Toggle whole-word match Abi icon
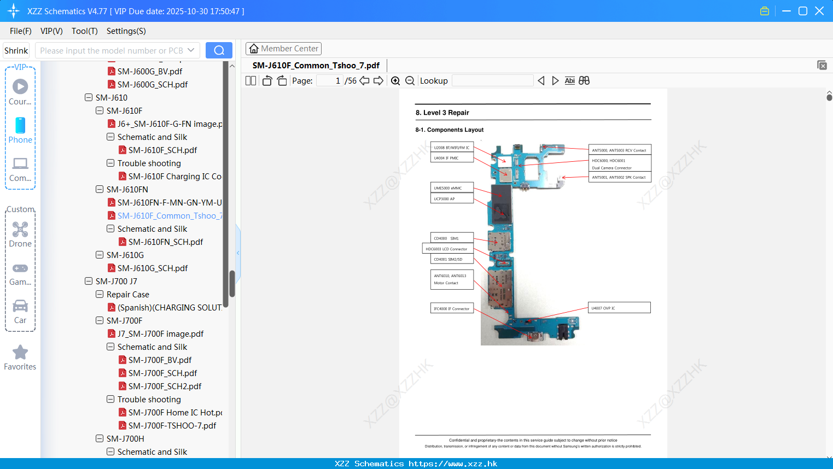The height and width of the screenshot is (469, 833). click(569, 80)
